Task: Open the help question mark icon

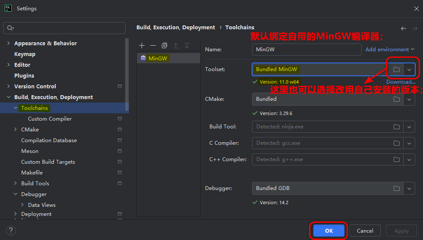Action: (x=11, y=231)
